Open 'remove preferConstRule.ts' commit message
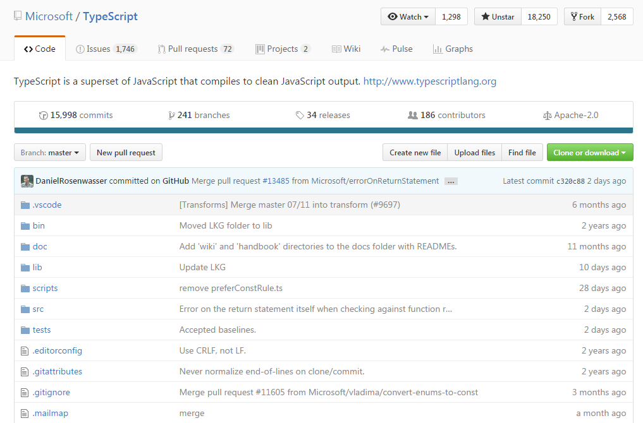 point(231,289)
